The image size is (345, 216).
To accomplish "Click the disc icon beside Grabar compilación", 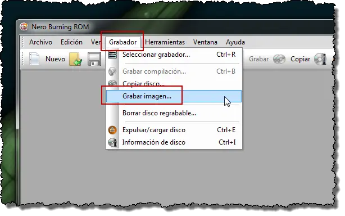I will pos(112,71).
